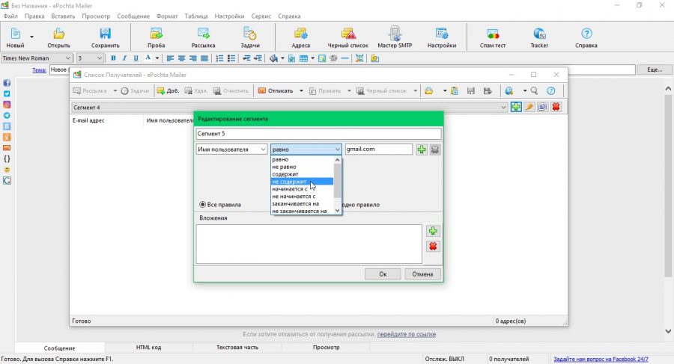Viewport: 674px width, 364px height.
Task: Open the Отписать dropdown arrow
Action: coord(301,91)
